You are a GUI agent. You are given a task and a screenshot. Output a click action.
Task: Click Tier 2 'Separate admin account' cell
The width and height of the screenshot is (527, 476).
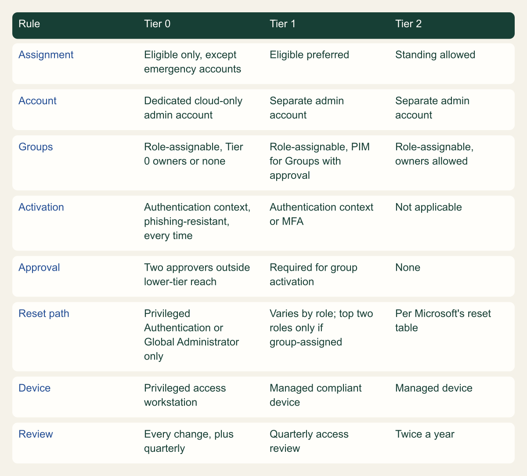coord(432,108)
